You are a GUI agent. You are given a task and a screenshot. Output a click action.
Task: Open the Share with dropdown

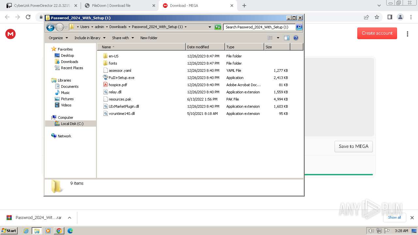coord(123,38)
